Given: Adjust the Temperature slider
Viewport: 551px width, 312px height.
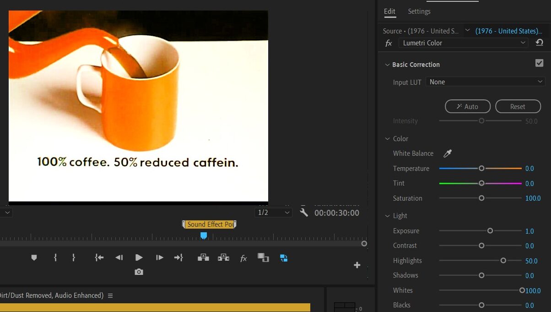Looking at the screenshot, I should tap(481, 169).
